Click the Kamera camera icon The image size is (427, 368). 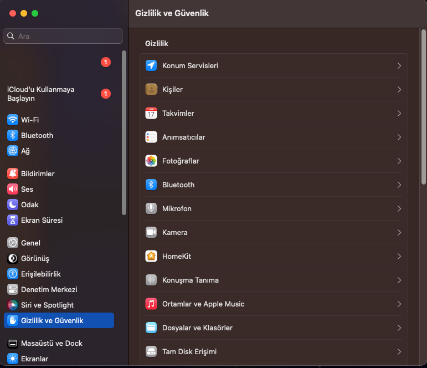click(151, 232)
